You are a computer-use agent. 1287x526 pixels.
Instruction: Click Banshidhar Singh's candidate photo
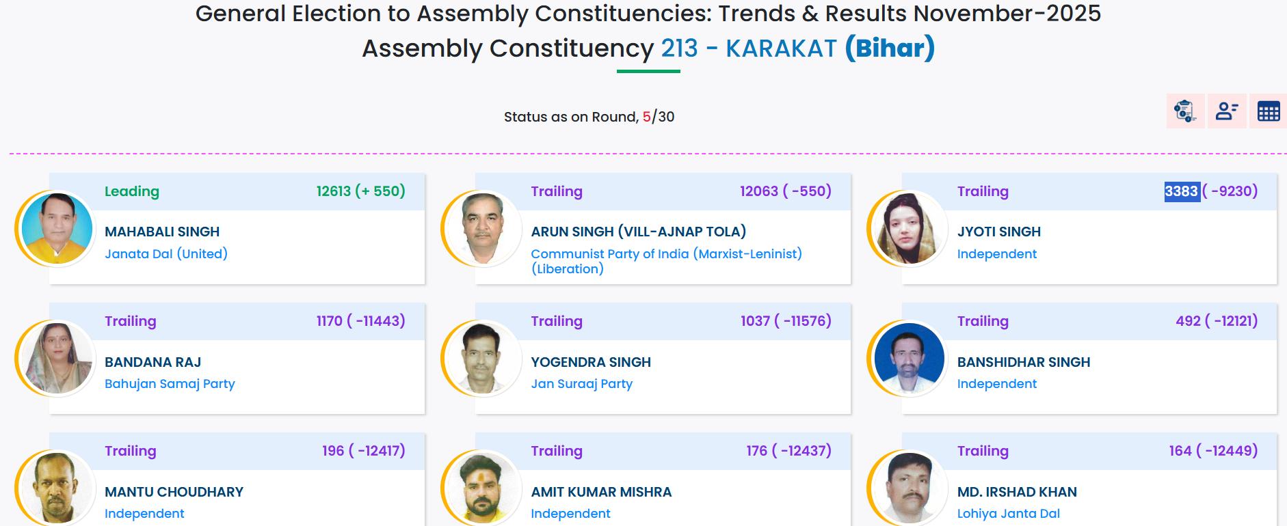(x=909, y=359)
